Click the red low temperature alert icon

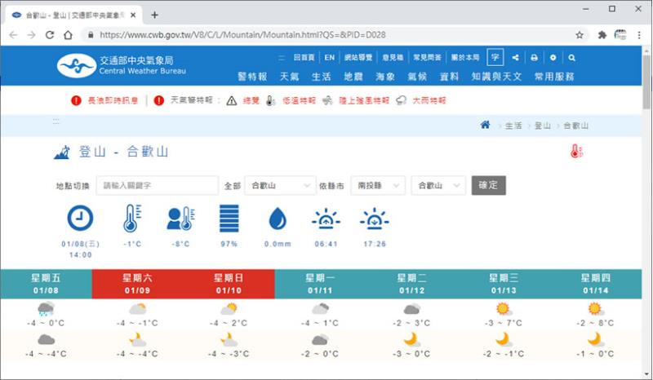tap(576, 151)
